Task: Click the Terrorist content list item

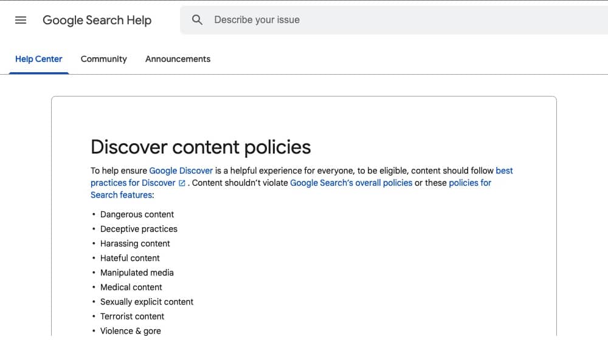Action: click(132, 316)
